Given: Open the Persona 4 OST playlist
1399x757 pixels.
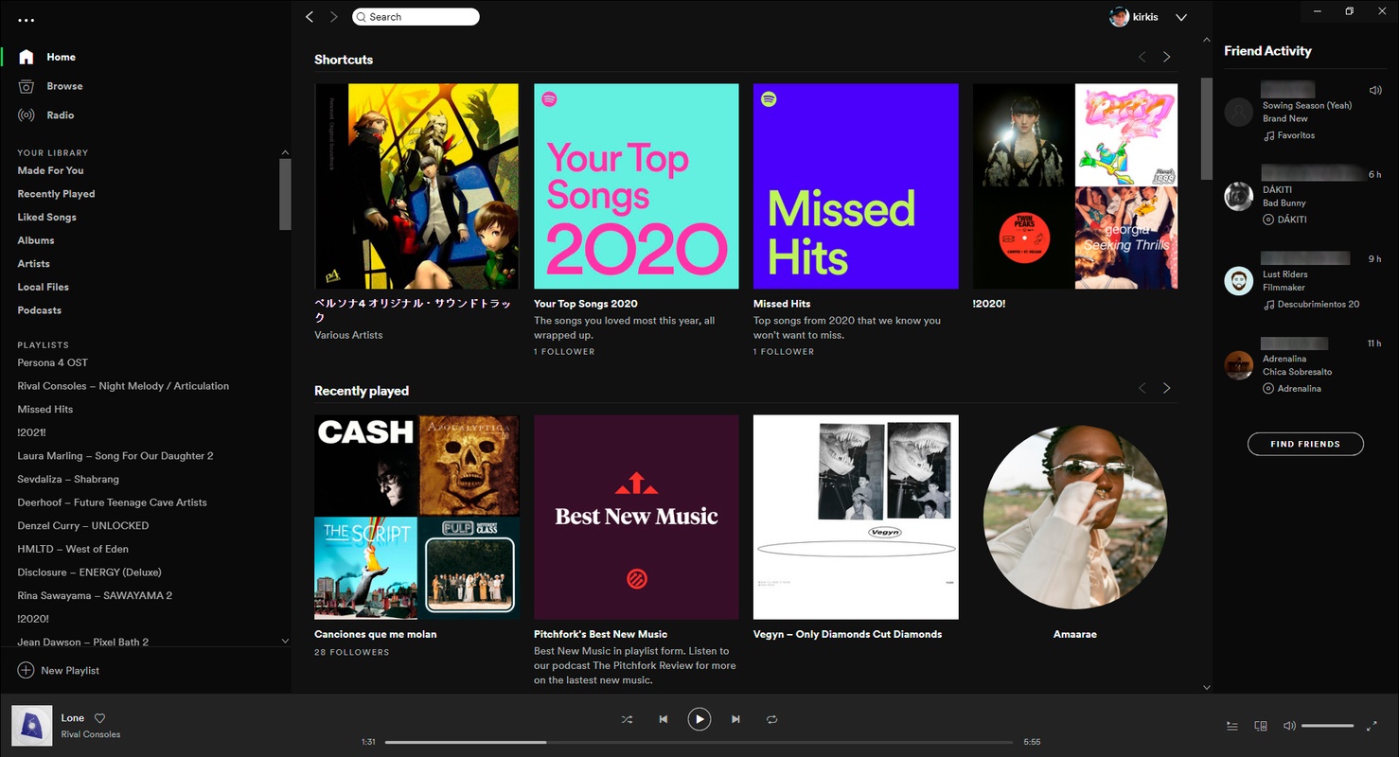Looking at the screenshot, I should pos(52,362).
